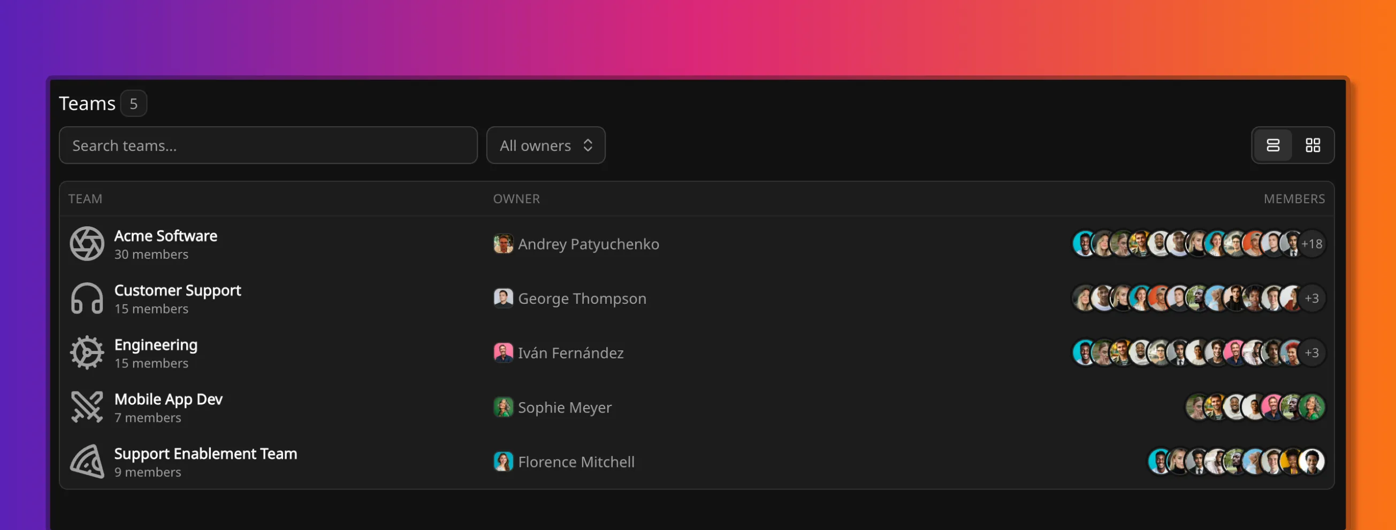Switch to grid view layout
Screen dimensions: 1396x530
click(x=1313, y=145)
